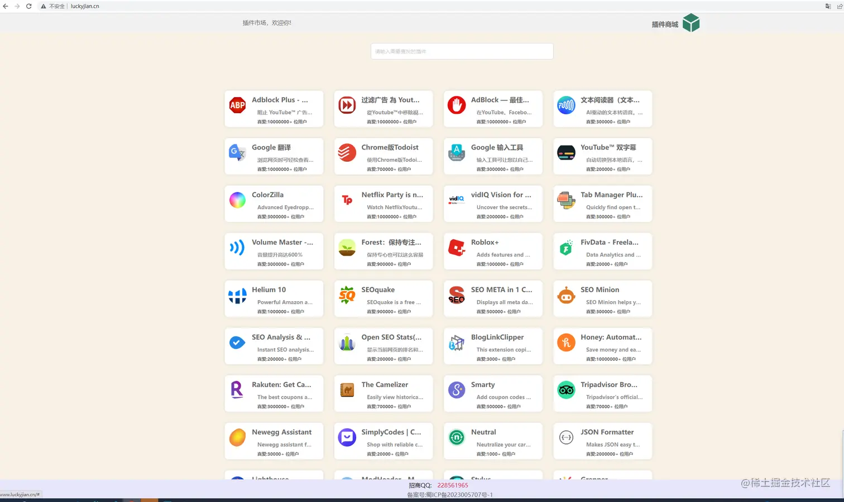The height and width of the screenshot is (502, 844).
Task: Click the BlogLinkClipper icon
Action: (x=457, y=342)
